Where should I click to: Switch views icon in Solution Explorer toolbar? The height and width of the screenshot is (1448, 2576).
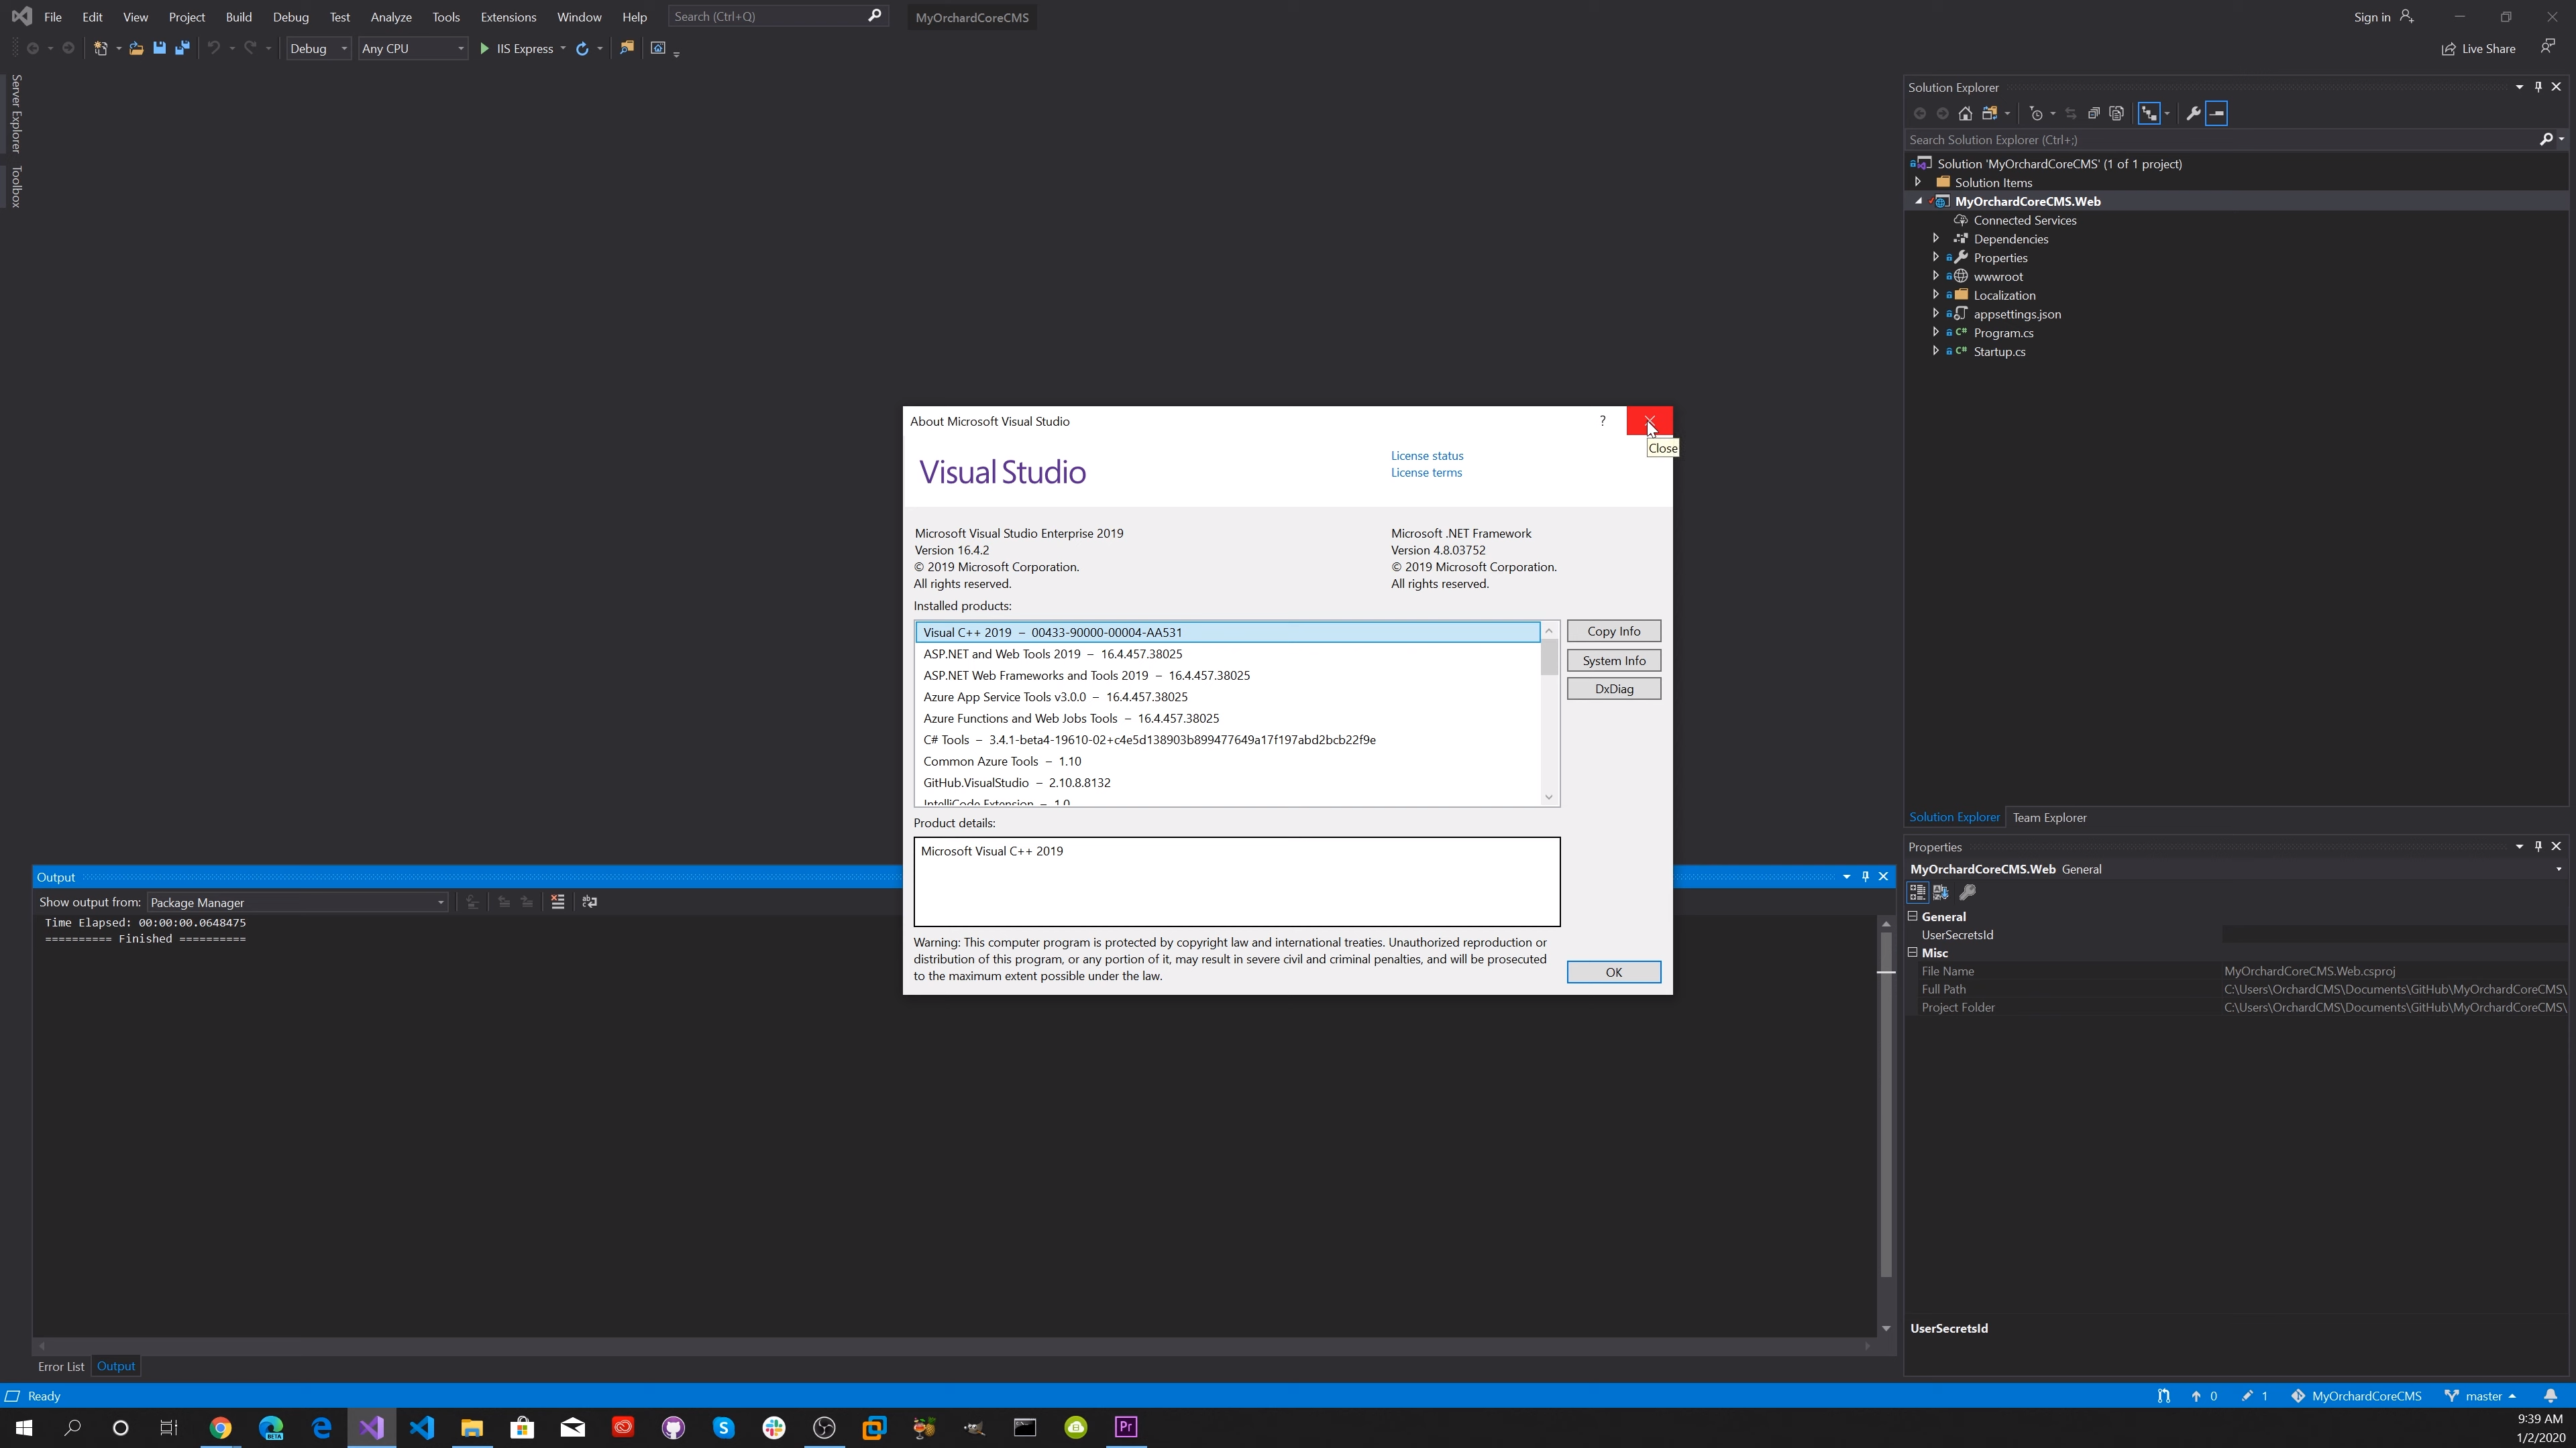coord(1990,114)
